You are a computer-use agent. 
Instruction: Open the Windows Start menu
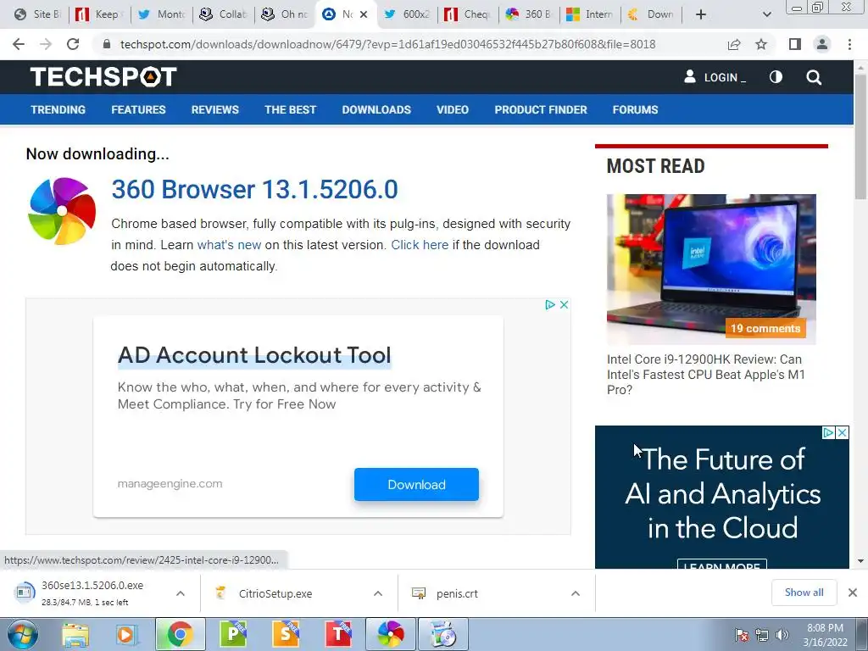(x=22, y=634)
